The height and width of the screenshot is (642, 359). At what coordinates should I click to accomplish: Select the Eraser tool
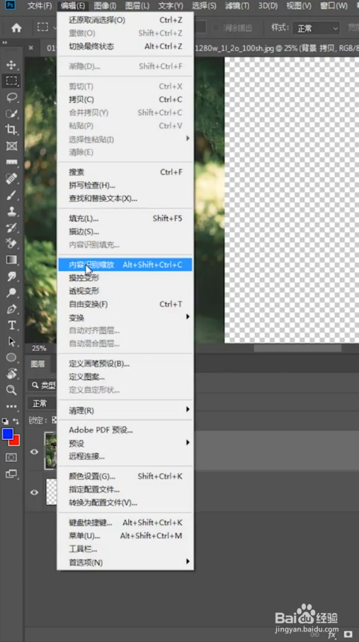point(11,243)
